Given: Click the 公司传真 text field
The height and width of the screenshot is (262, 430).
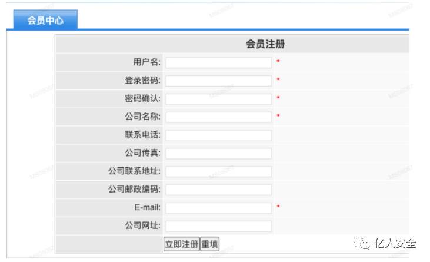Looking at the screenshot, I should pos(218,153).
